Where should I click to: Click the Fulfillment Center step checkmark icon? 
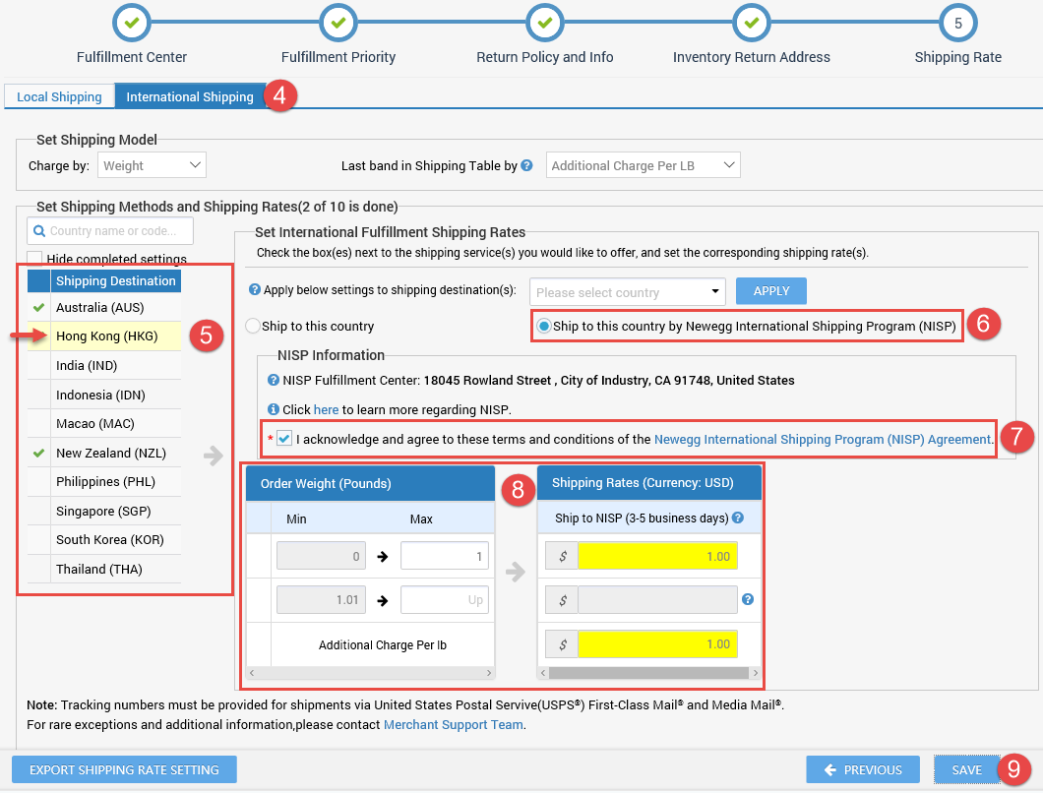tap(132, 22)
